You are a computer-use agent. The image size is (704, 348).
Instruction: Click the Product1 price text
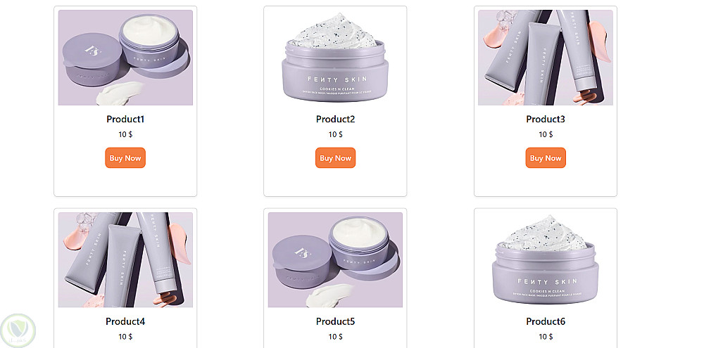pyautogui.click(x=125, y=134)
